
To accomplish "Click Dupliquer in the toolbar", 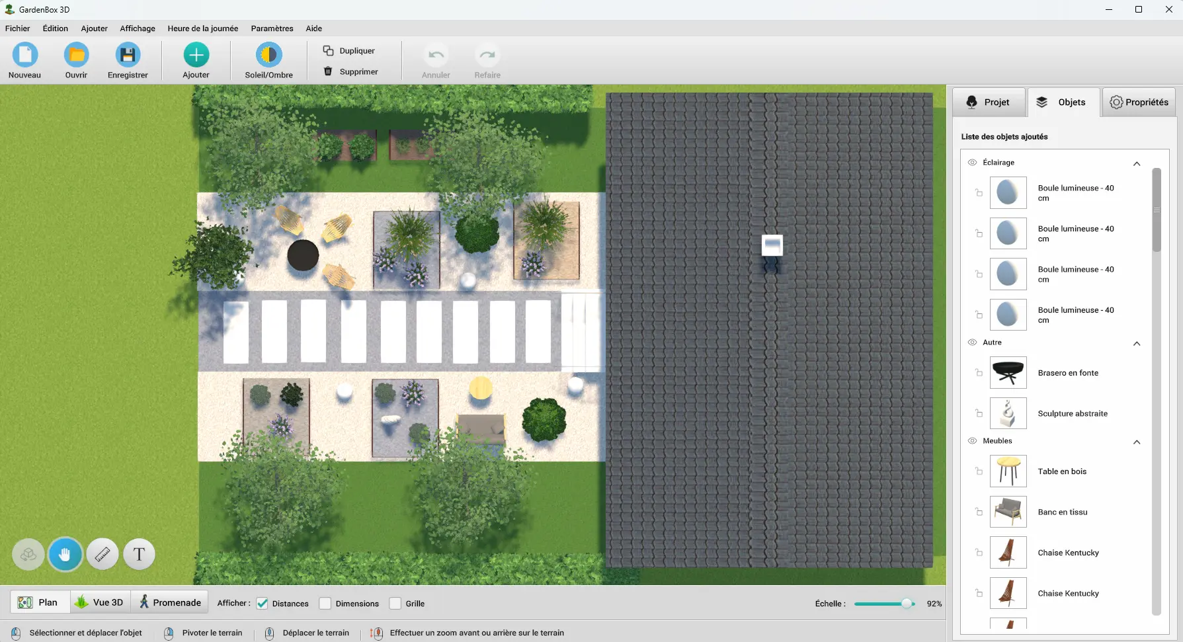I will [x=349, y=51].
